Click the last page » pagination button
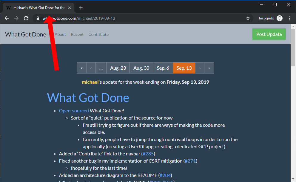This screenshot has width=296, height=182. [x=209, y=68]
